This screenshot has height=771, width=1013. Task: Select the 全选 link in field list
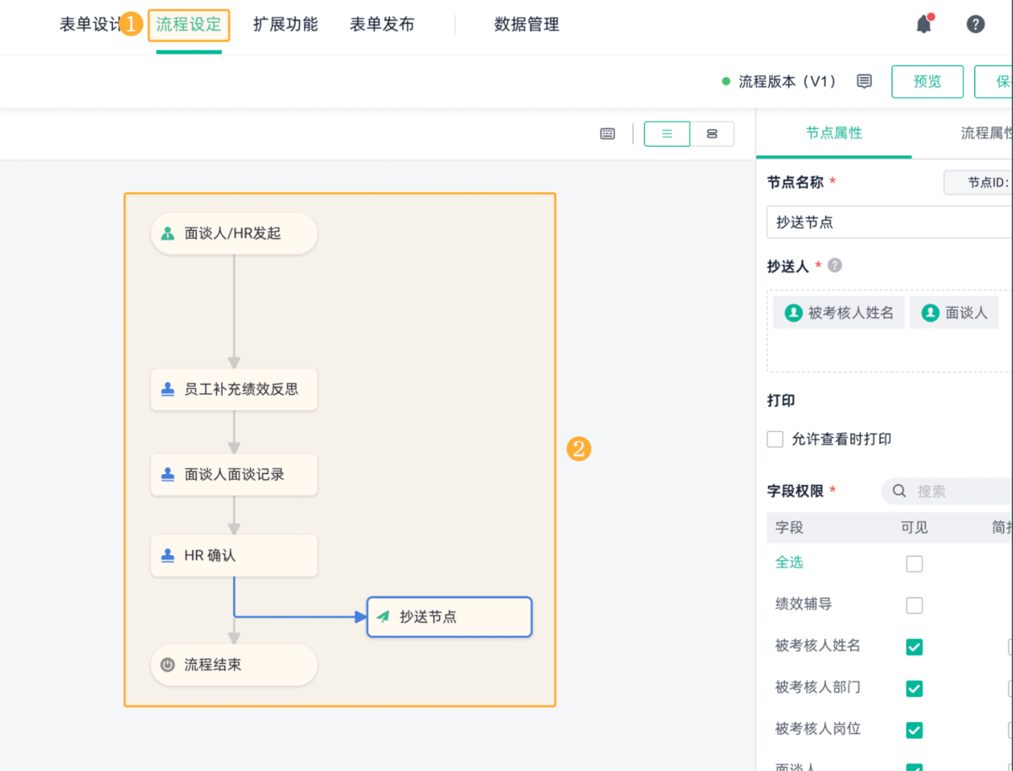click(789, 563)
